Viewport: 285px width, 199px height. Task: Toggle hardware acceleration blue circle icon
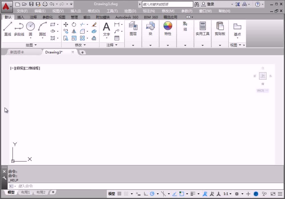[256, 194]
